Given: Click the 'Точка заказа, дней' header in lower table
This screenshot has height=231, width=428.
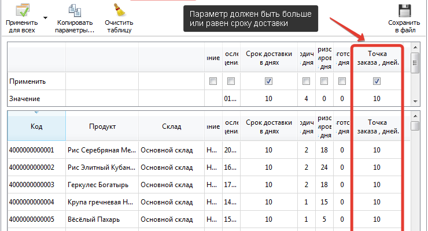Looking at the screenshot, I should (377, 126).
